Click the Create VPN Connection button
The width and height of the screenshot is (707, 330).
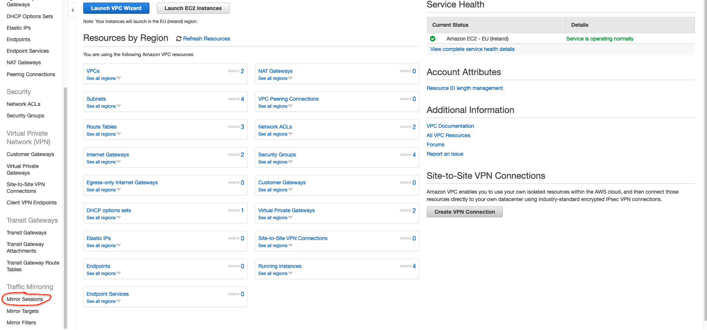(465, 212)
